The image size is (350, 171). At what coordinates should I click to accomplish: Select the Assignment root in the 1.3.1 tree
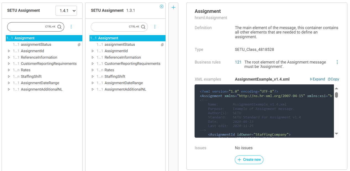(127, 38)
